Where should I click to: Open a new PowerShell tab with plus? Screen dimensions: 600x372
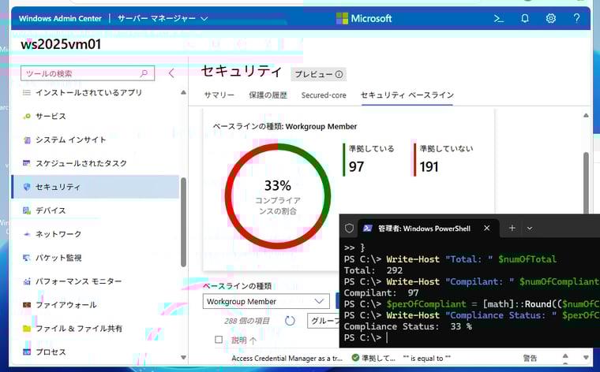512,228
